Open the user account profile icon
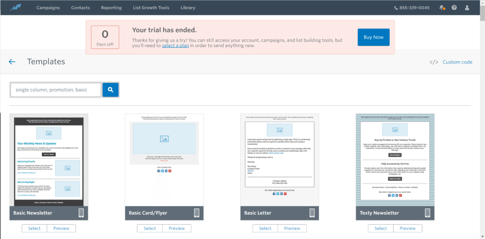 pos(467,8)
